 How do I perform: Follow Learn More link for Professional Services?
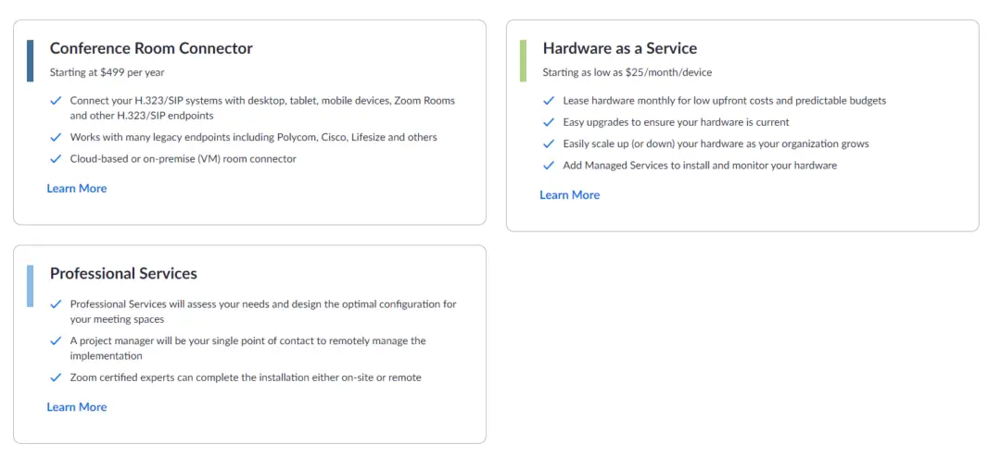(77, 407)
